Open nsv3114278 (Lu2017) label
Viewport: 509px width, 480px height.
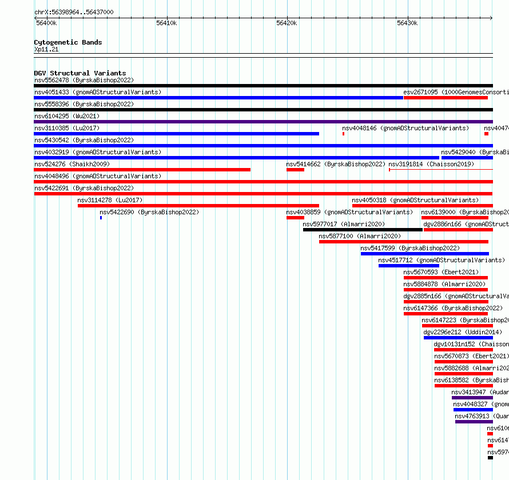pyautogui.click(x=110, y=200)
